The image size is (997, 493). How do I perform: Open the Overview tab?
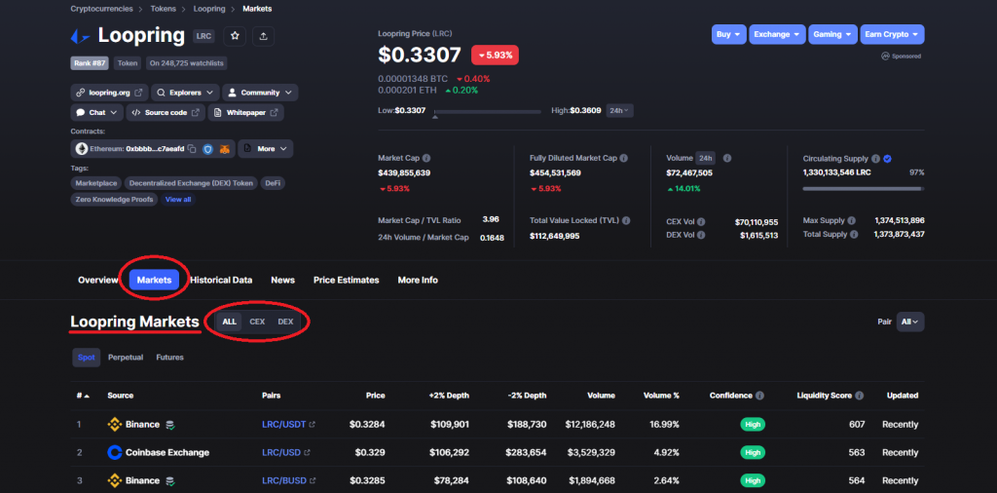[98, 280]
